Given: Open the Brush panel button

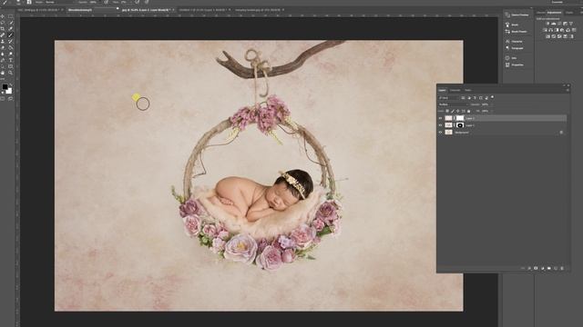Looking at the screenshot, I should [511, 25].
